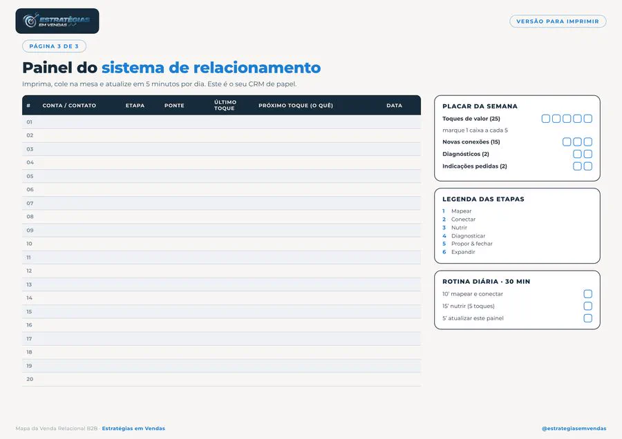
Task: Mark last Indicações pedidas checkbox
Action: coord(588,166)
